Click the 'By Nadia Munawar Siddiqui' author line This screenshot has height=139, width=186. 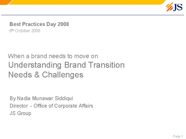(x=41, y=98)
